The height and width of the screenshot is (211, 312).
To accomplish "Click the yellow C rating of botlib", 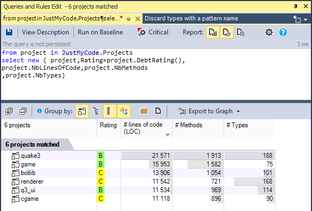I will click(x=101, y=173).
